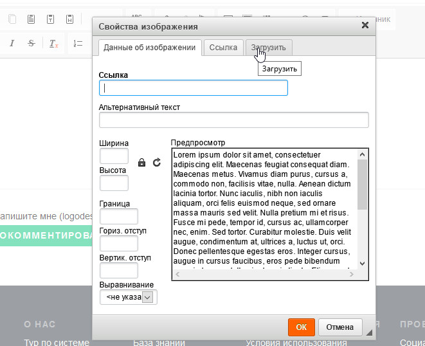Close the image properties dialog

pos(365,26)
